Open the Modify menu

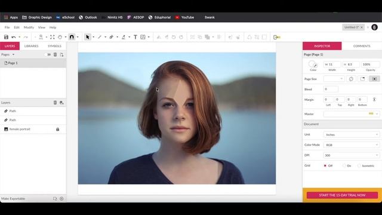[x=29, y=27]
